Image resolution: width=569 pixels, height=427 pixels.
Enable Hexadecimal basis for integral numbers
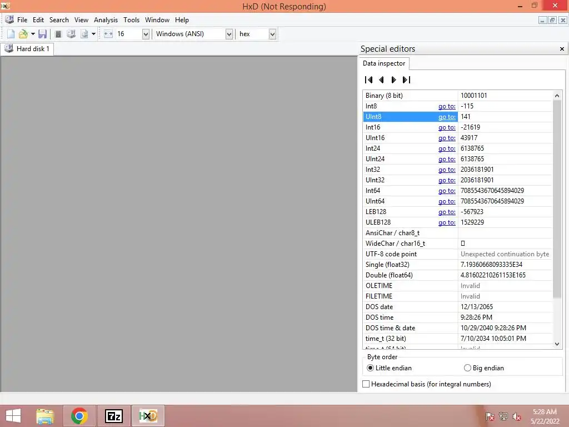pyautogui.click(x=366, y=384)
